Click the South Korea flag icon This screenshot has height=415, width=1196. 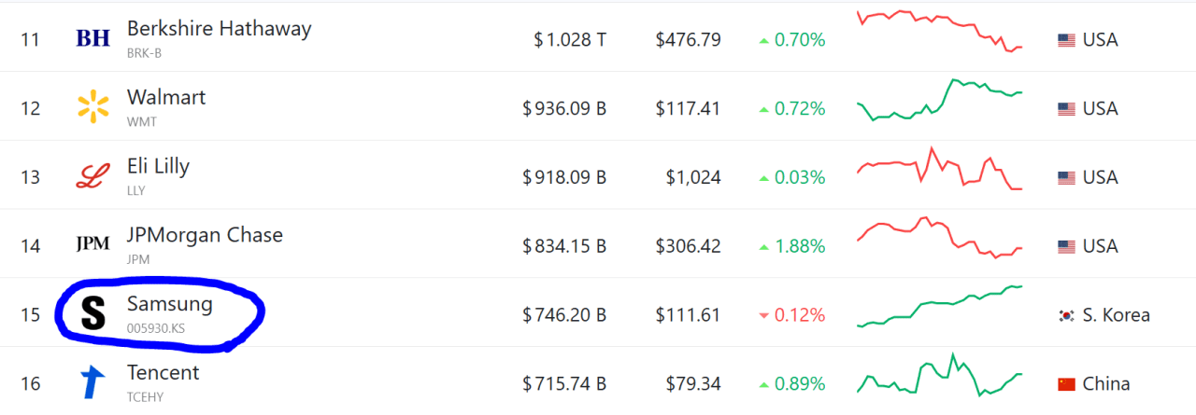(1066, 315)
